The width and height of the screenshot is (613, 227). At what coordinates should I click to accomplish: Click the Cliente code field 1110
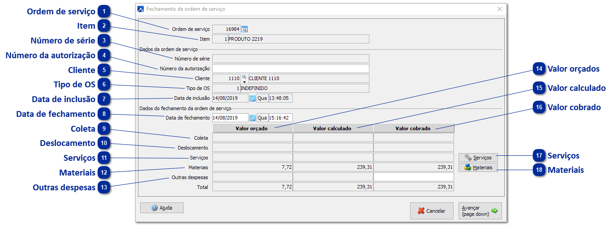point(226,78)
